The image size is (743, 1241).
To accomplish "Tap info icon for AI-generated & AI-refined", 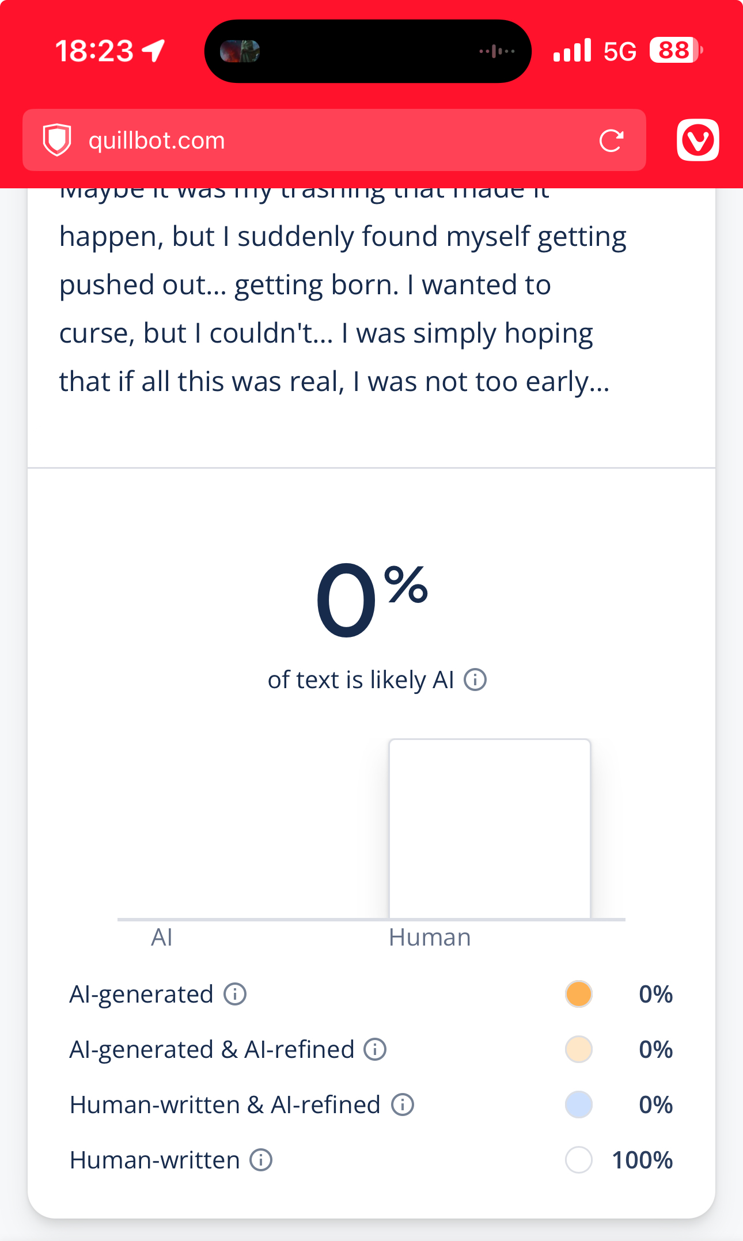I will pyautogui.click(x=375, y=1049).
